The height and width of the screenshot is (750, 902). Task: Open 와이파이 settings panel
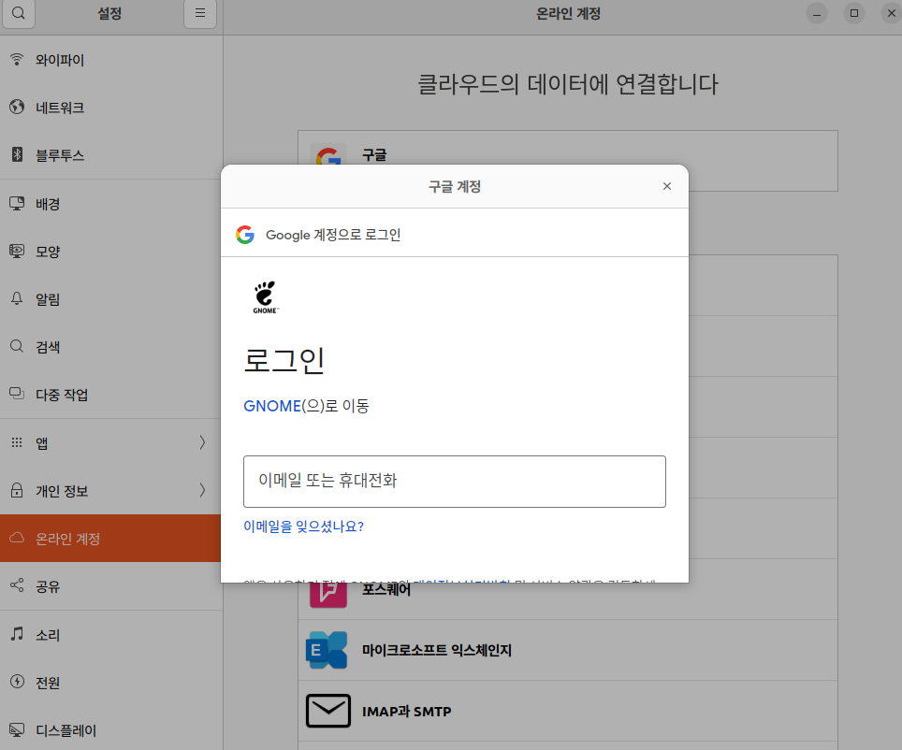111,60
